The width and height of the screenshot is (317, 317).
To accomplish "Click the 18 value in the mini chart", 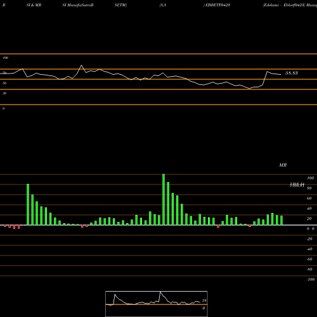I will [204, 301].
